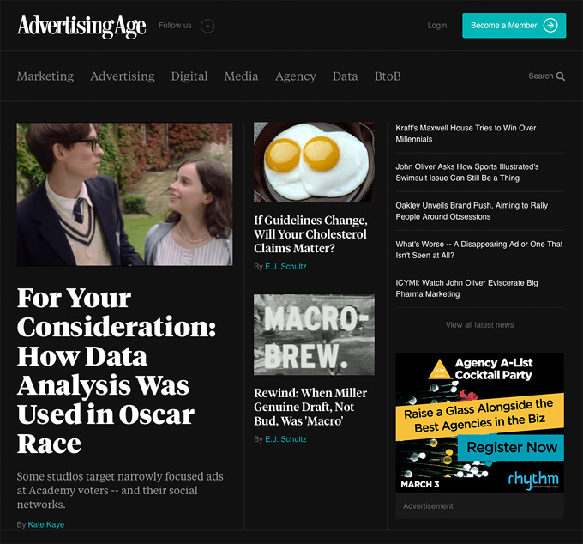Open the Oscar race article photo

pos(124,194)
